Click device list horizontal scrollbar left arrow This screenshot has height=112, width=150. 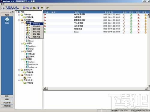45,88
